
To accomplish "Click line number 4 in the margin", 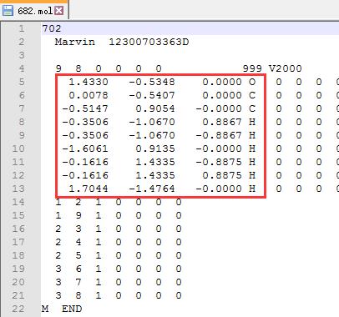I will [22, 68].
